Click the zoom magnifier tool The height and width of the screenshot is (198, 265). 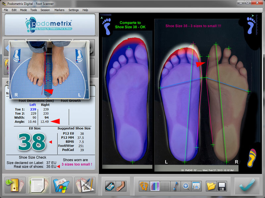[x=186, y=186]
